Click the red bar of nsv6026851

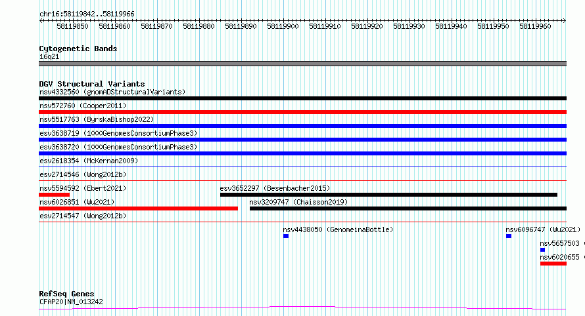[139, 208]
